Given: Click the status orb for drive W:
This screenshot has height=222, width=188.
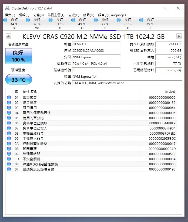Looking at the screenshot, I should pos(28,20).
